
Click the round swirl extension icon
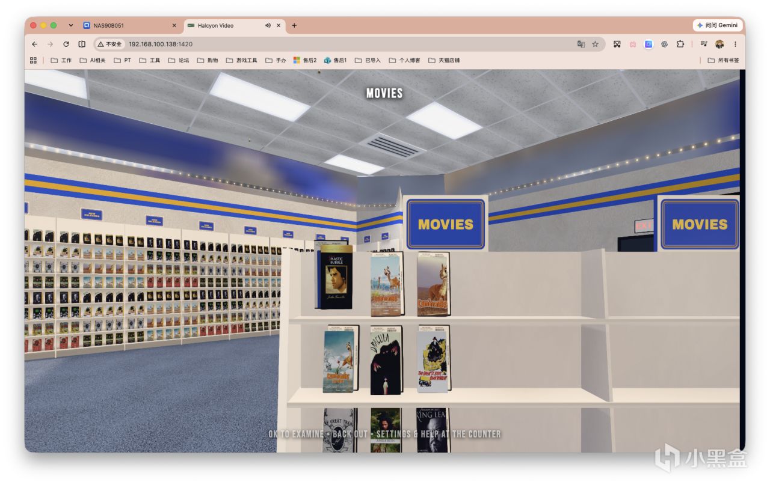[x=664, y=44]
